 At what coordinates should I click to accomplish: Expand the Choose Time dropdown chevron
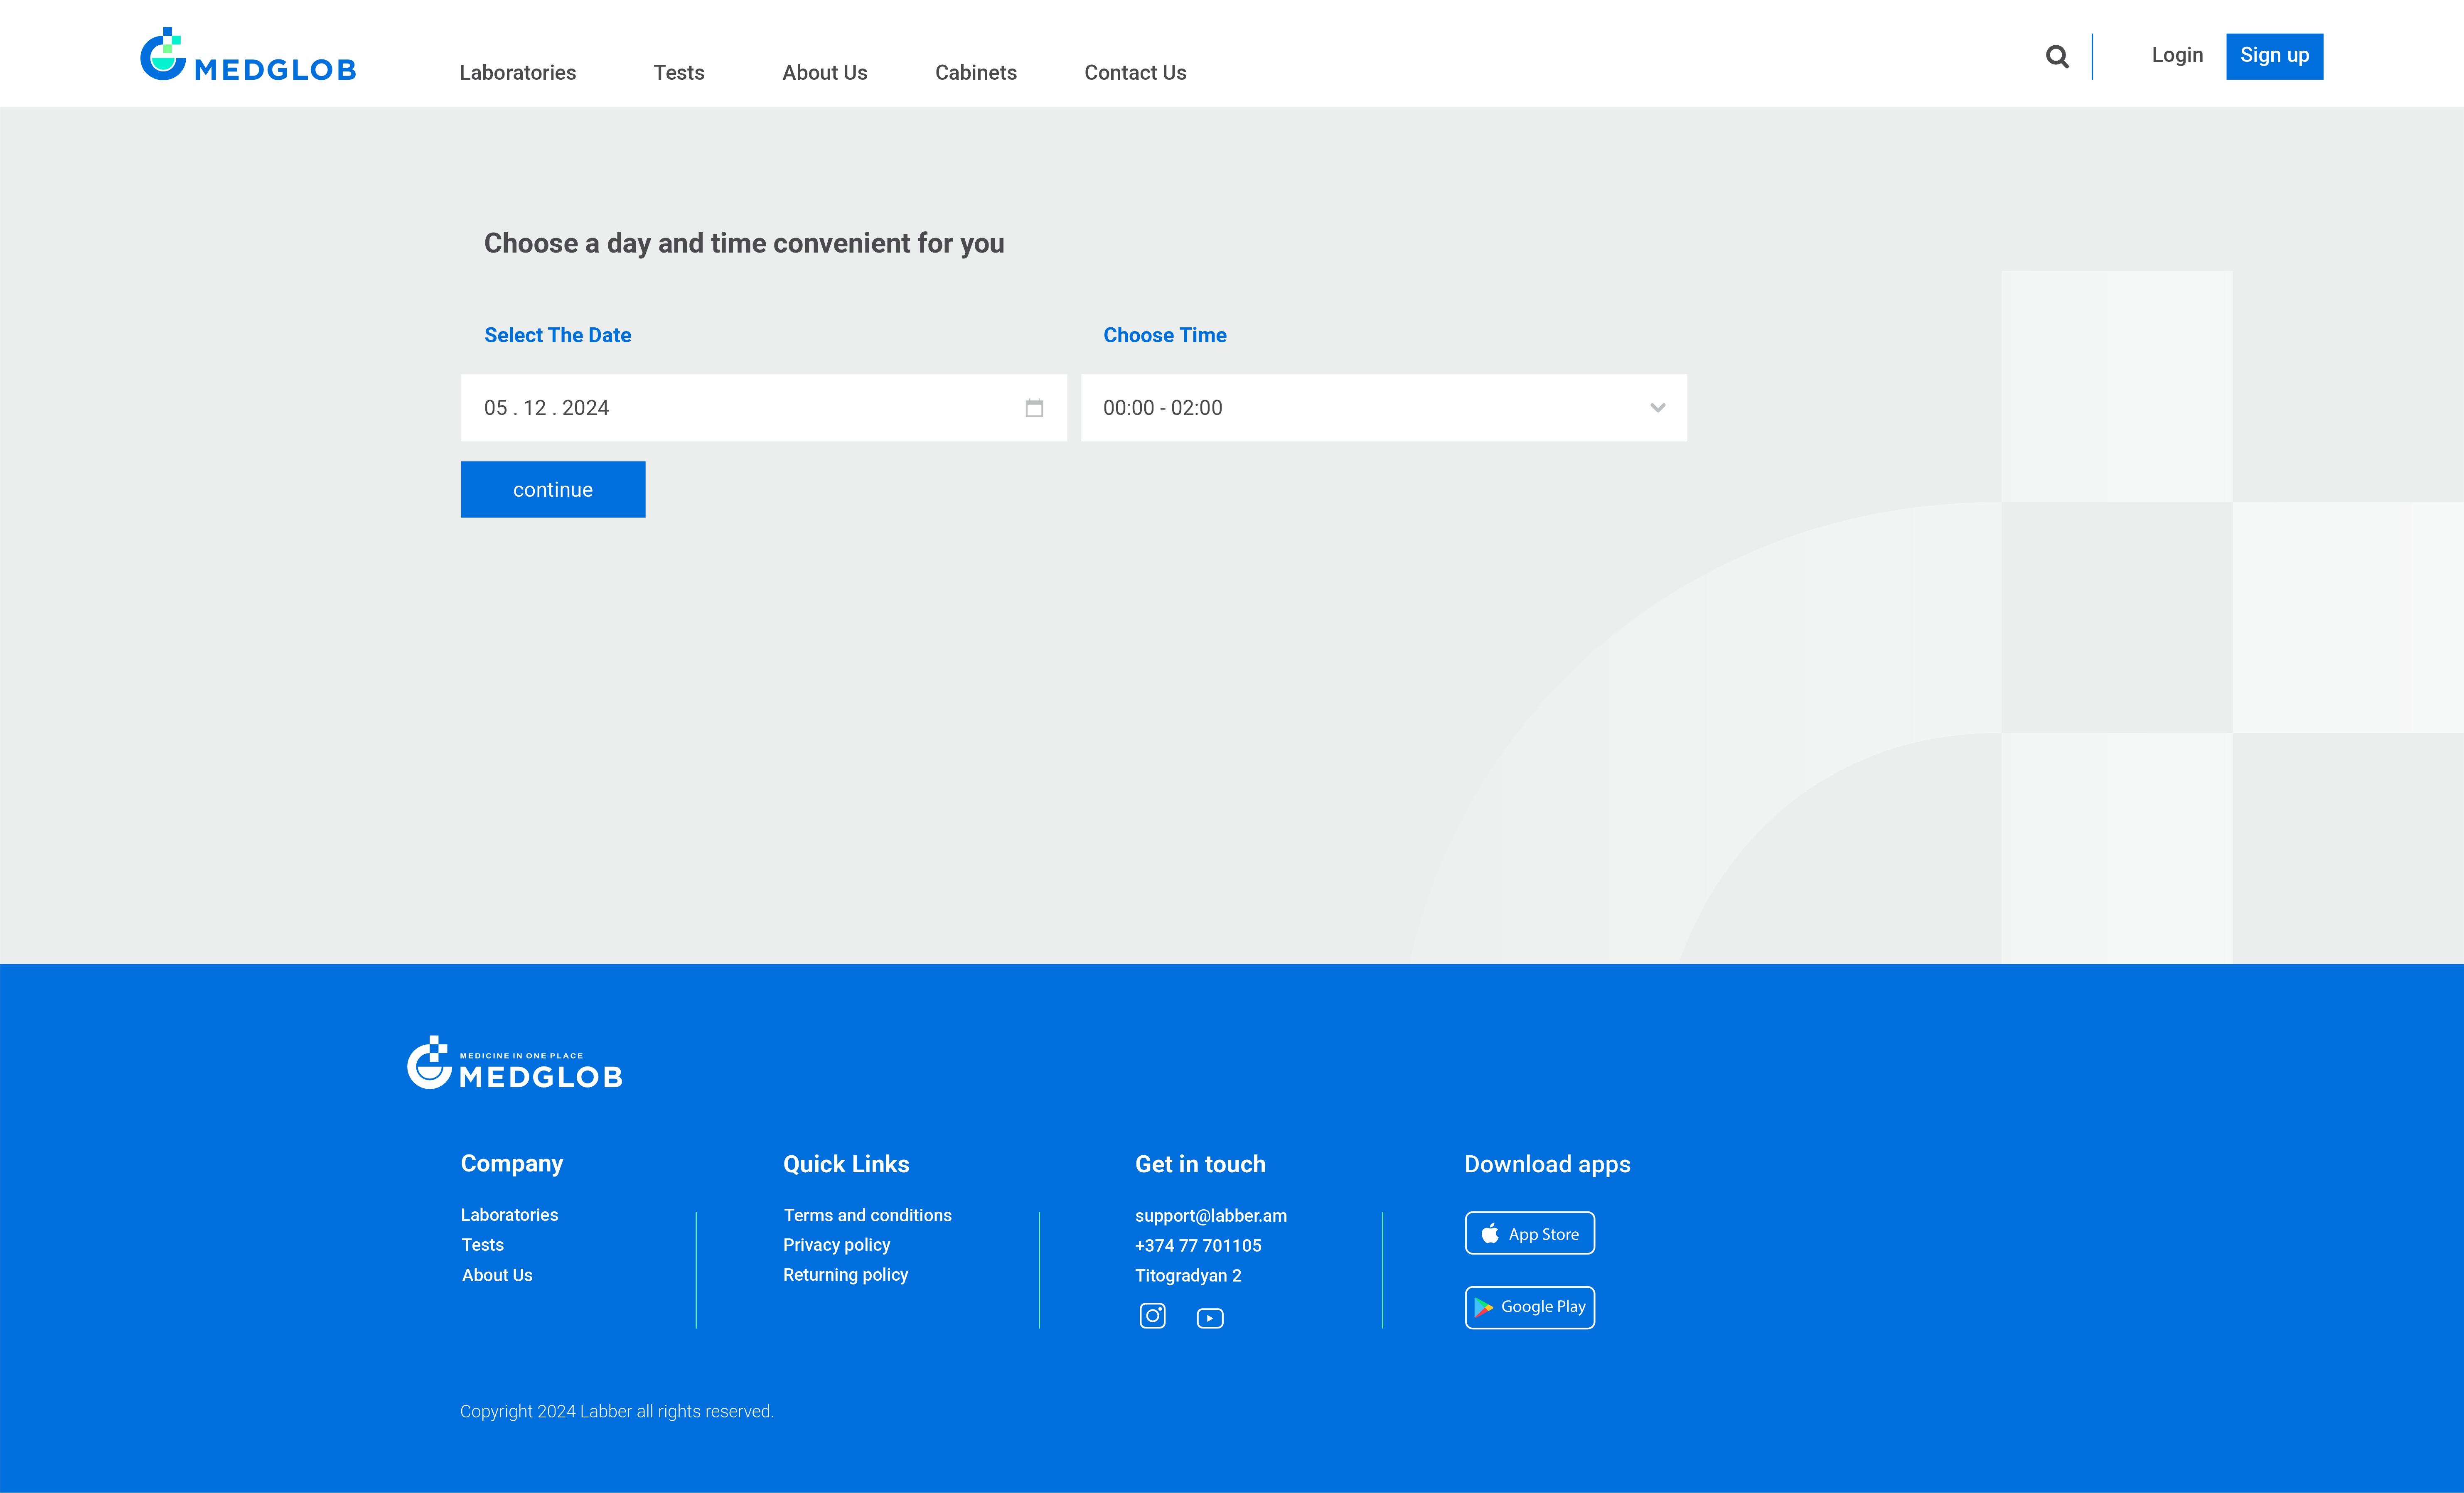pos(1657,408)
